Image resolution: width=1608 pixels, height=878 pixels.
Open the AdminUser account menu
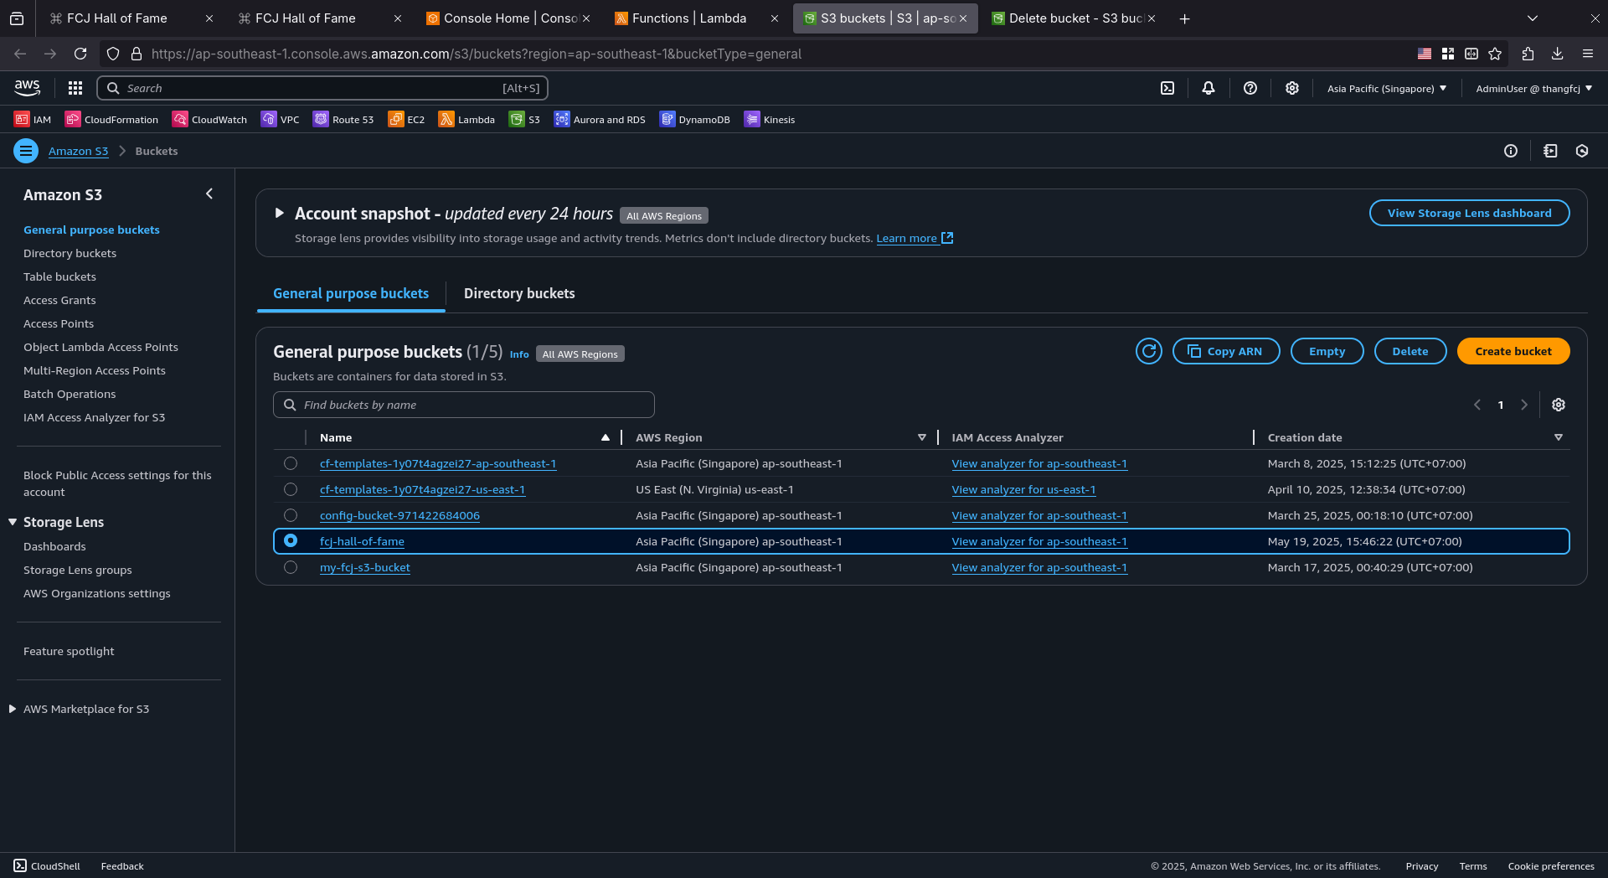click(x=1534, y=88)
